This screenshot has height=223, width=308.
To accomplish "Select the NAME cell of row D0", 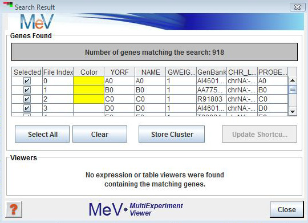I will tap(150, 108).
